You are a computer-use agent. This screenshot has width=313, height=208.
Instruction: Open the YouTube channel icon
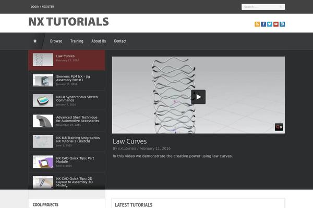(x=276, y=24)
